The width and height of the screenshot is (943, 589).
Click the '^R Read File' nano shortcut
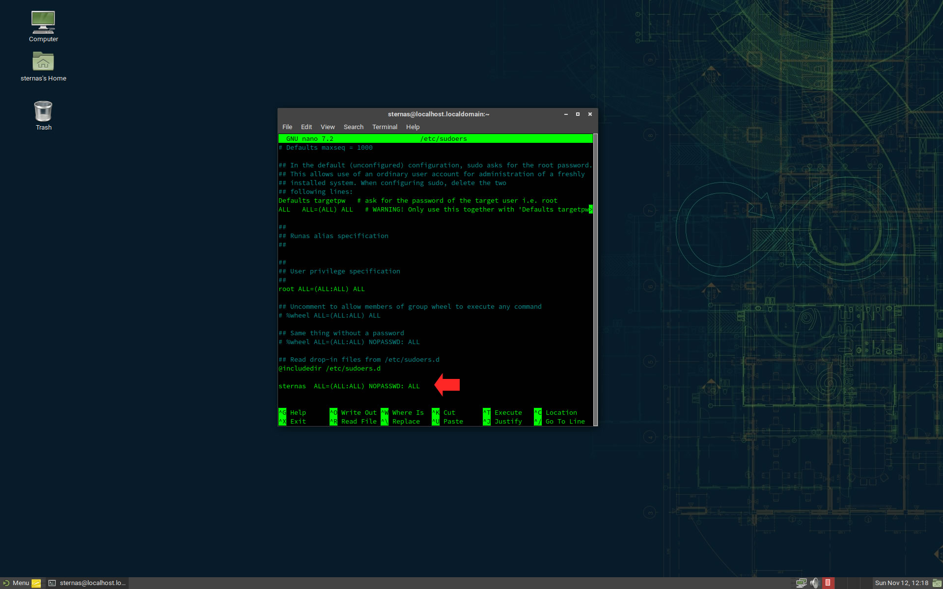pos(353,422)
